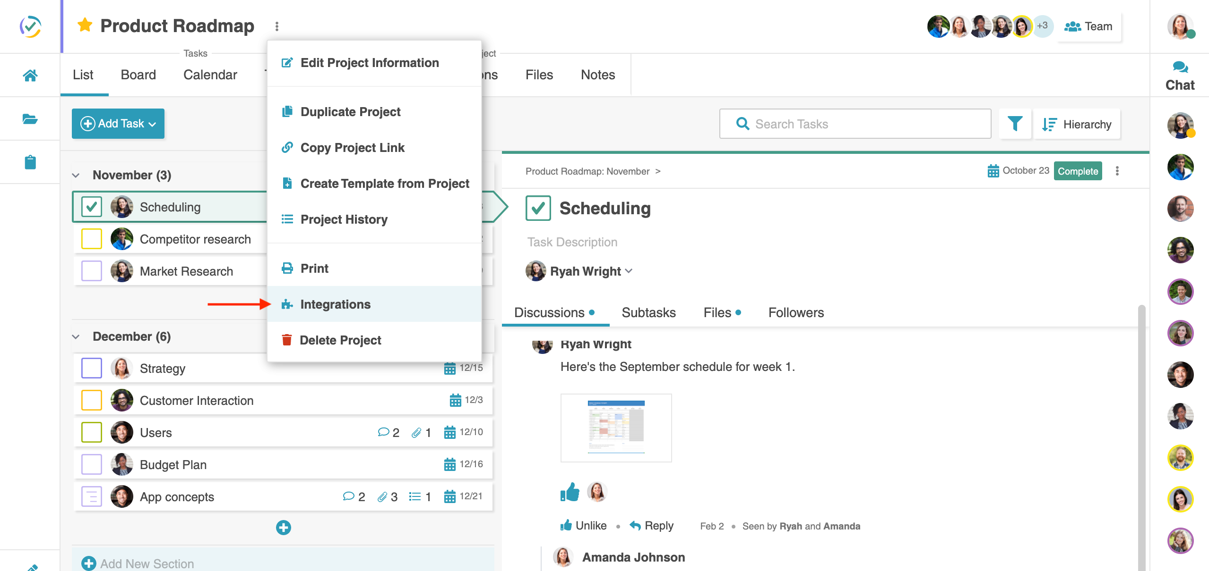Mark Competitor research as complete
Image resolution: width=1209 pixels, height=571 pixels.
coord(91,239)
